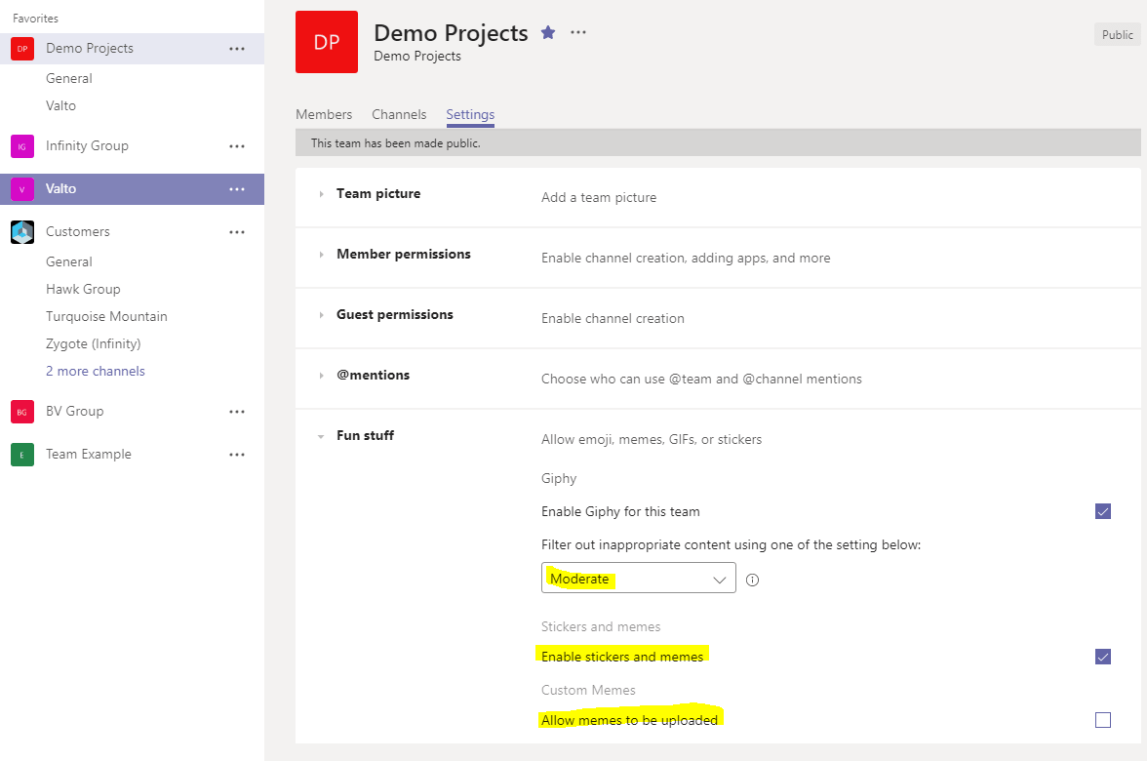The width and height of the screenshot is (1147, 761).
Task: Click the info icon beside Moderate dropdown
Action: pyautogui.click(x=752, y=580)
